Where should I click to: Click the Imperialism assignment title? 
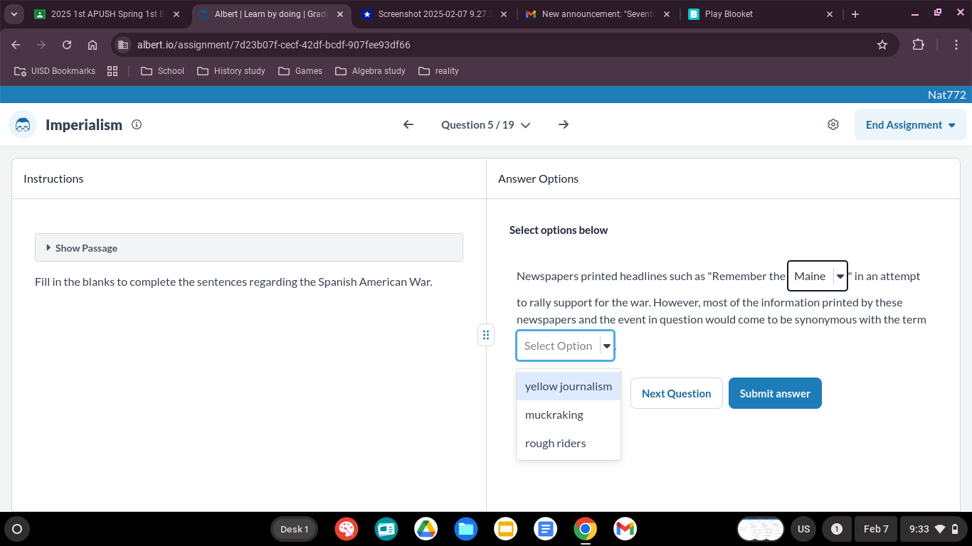pos(84,124)
